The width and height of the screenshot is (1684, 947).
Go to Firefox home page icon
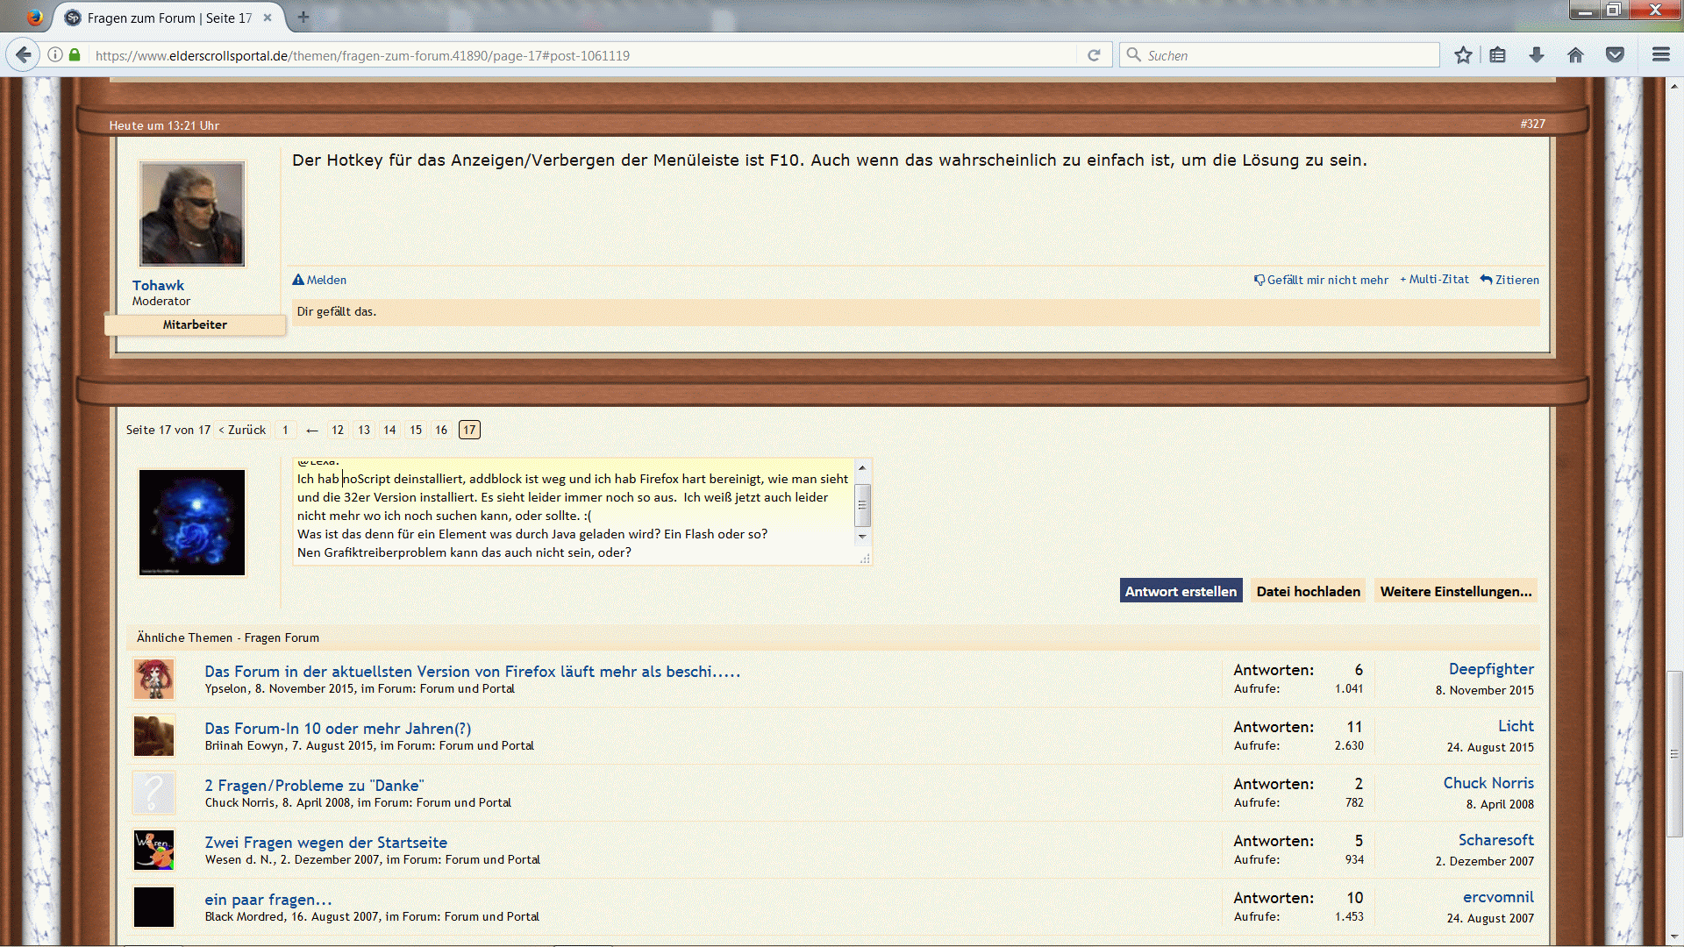[1575, 55]
